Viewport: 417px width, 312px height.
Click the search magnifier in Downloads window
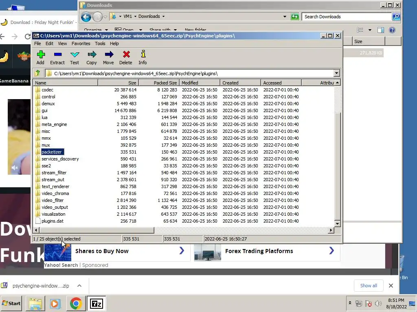tap(396, 17)
